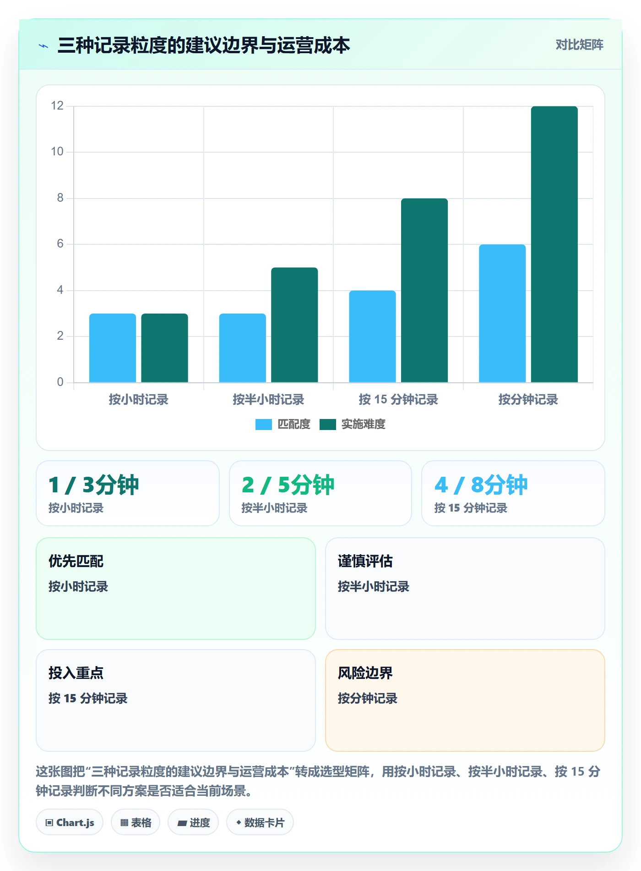Click the 对比矩阵 label in header
The height and width of the screenshot is (871, 641).
click(579, 45)
